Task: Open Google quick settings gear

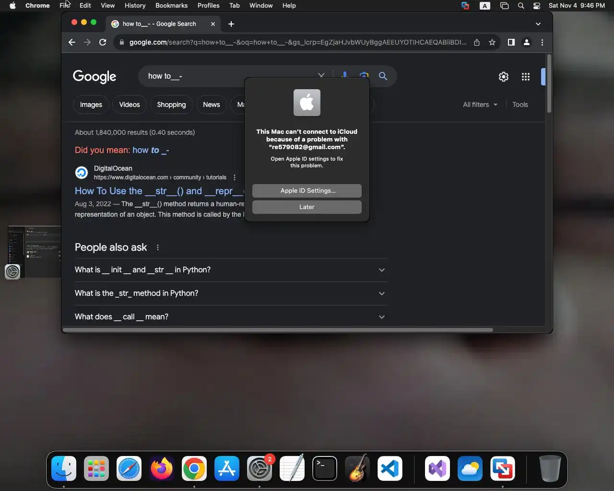Action: pos(504,76)
